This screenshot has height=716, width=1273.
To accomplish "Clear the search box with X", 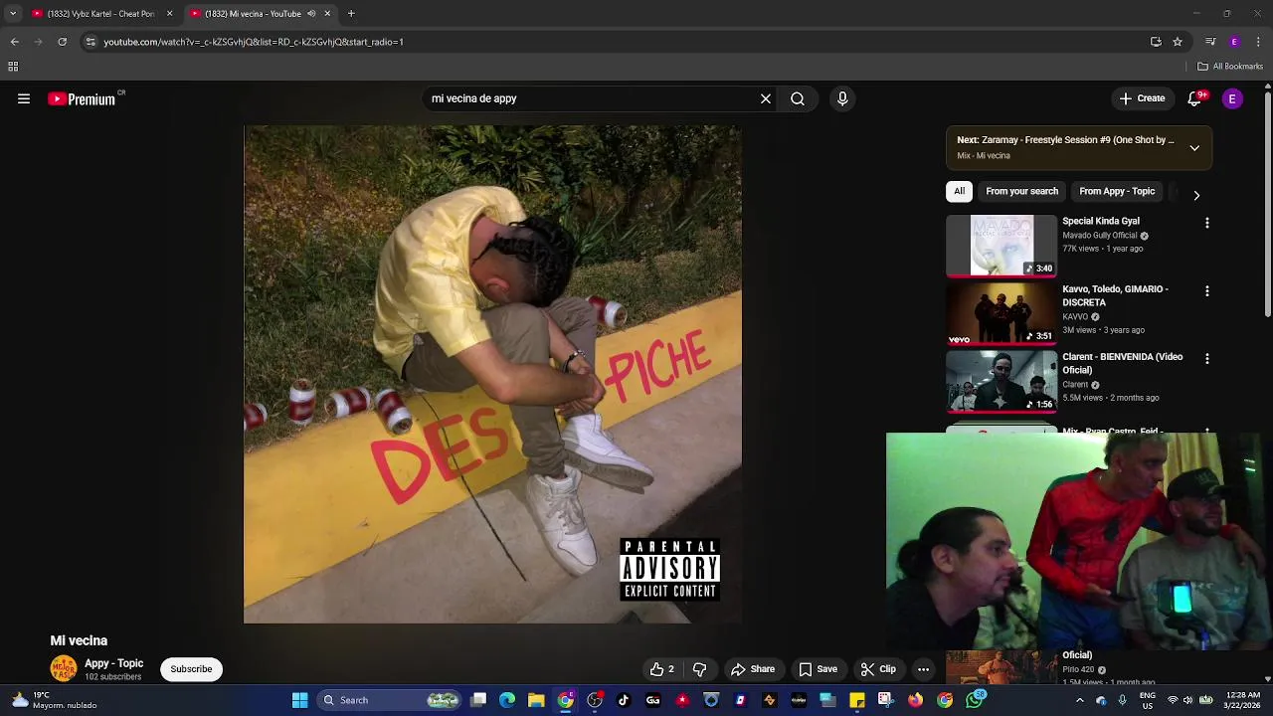I will 766,98.
